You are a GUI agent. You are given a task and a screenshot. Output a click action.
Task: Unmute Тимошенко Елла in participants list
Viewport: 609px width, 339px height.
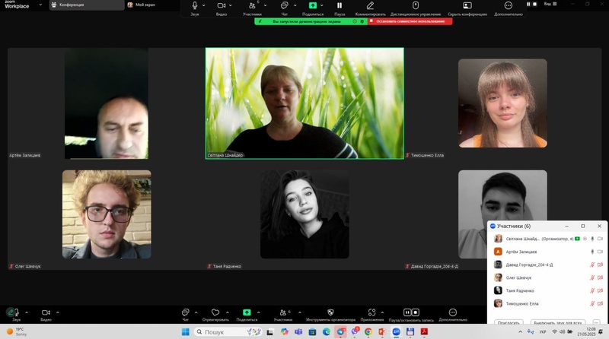pyautogui.click(x=592, y=304)
